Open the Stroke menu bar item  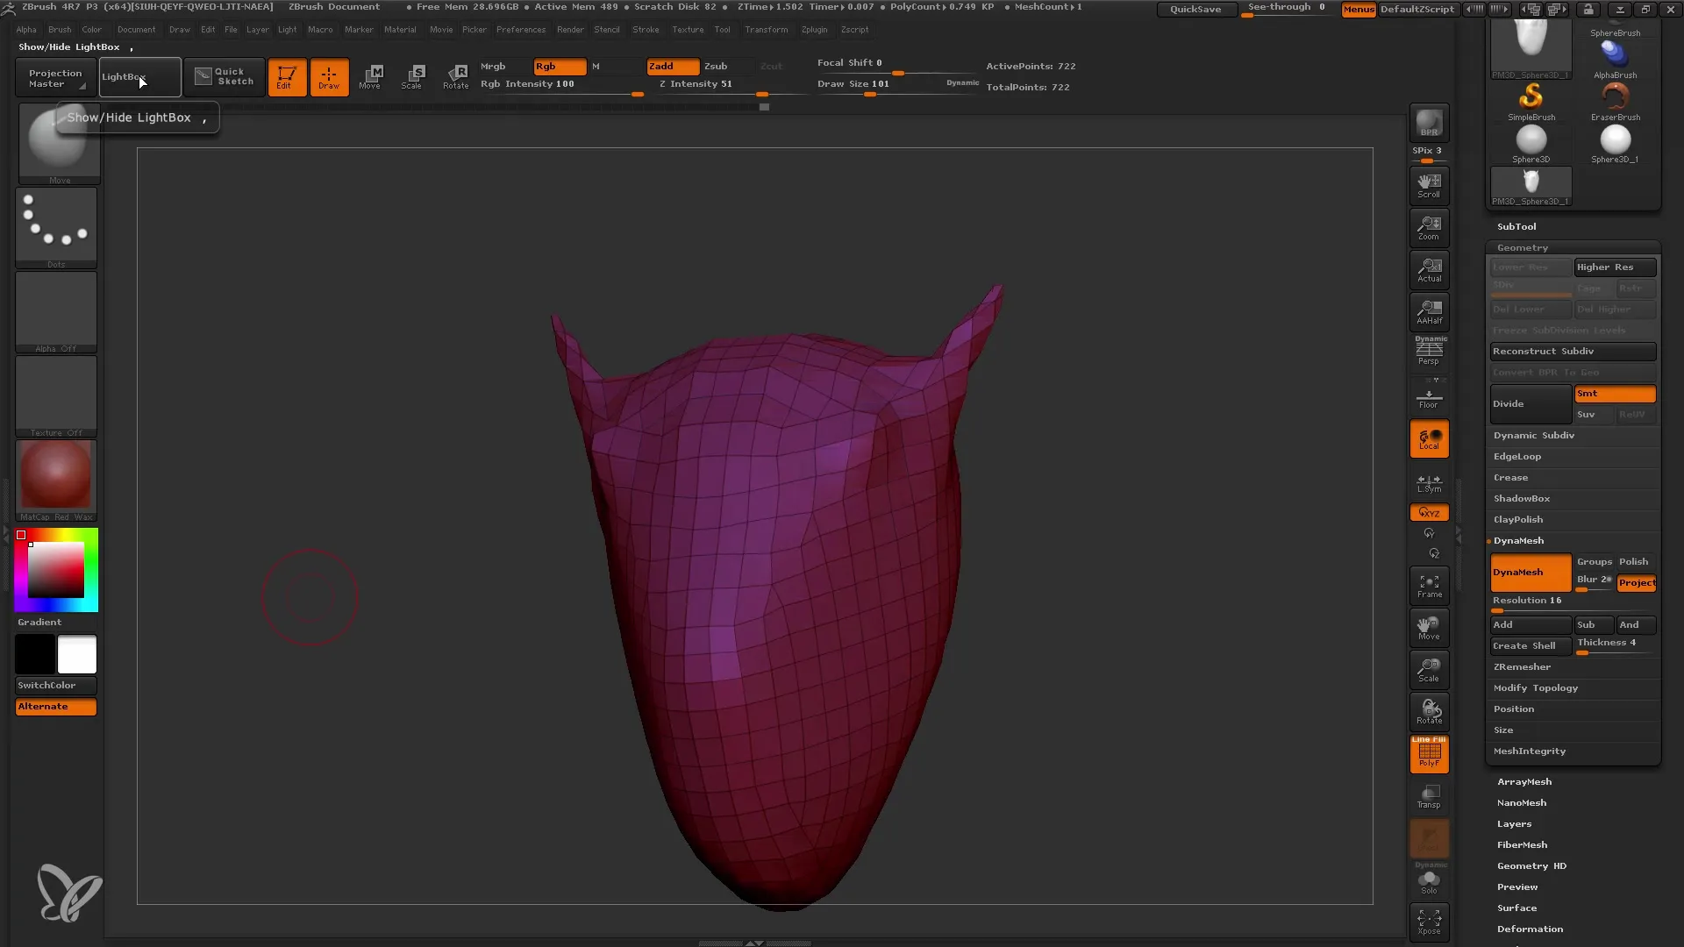click(646, 29)
